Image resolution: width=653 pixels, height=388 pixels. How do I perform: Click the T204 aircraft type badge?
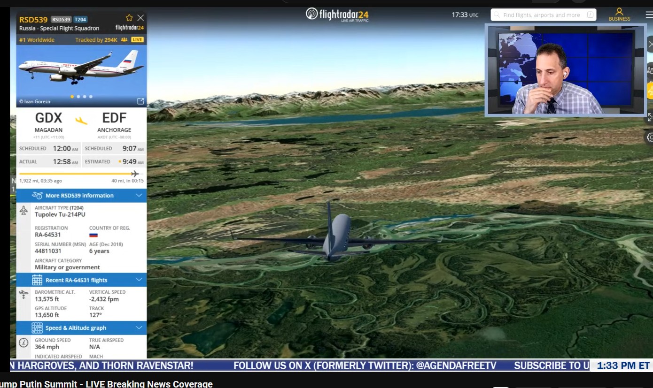80,20
